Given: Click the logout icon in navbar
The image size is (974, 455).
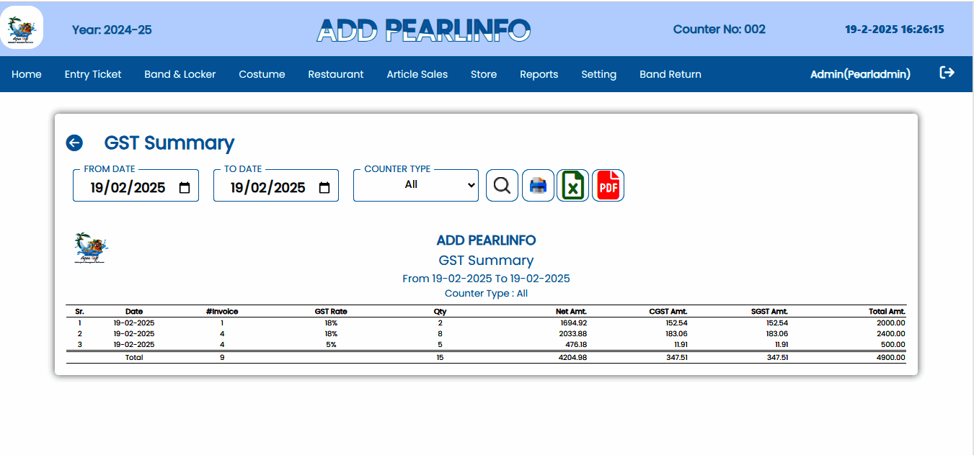Looking at the screenshot, I should point(947,73).
